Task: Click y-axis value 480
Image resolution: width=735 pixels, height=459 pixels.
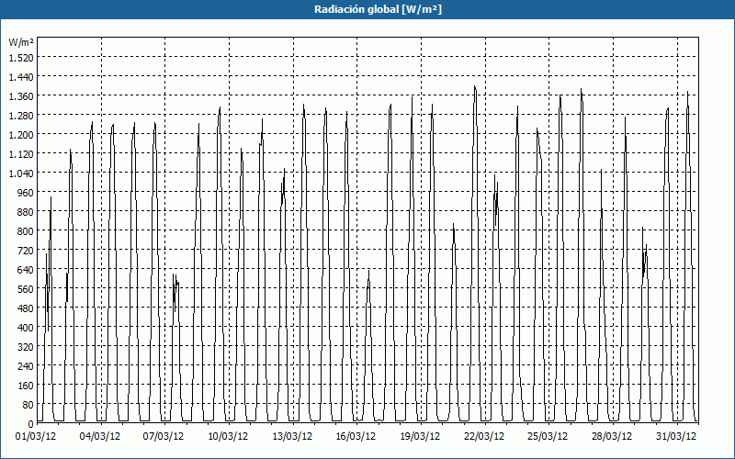Action: click(26, 308)
